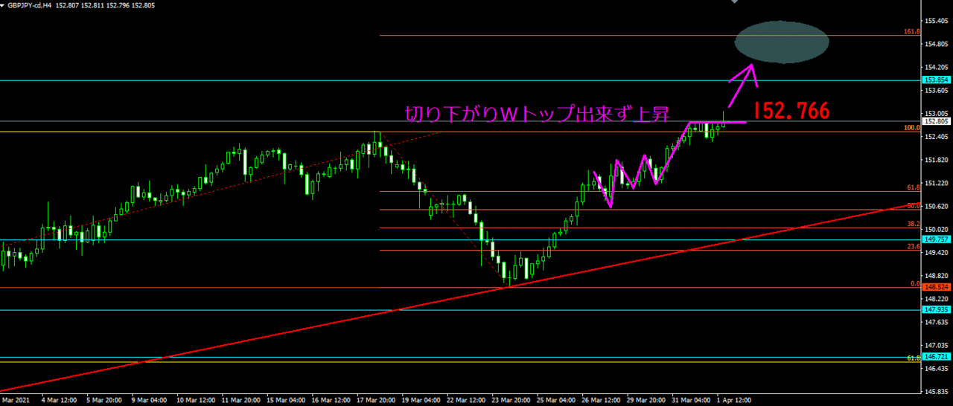The image size is (953, 406).
Task: Click the 5 Mar 20:00 time label
Action: point(105,399)
